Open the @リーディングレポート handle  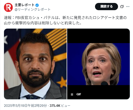click(x=33, y=9)
